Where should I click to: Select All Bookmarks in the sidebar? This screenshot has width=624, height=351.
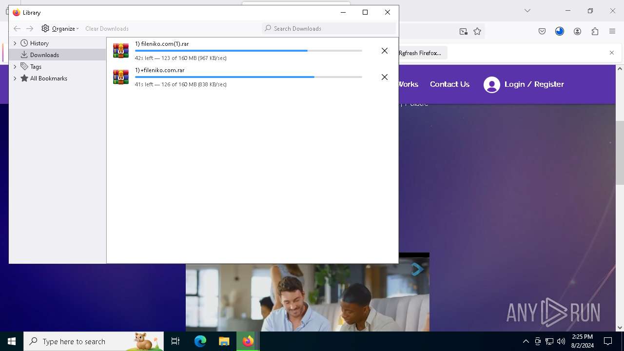coord(49,78)
